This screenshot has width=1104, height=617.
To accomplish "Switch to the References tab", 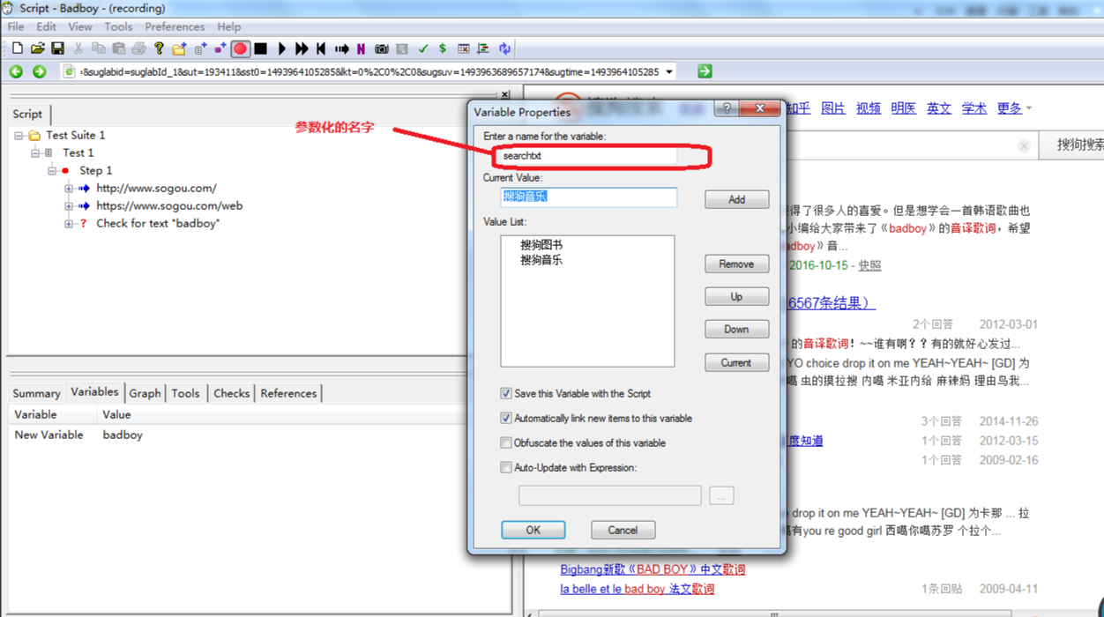I will tap(288, 393).
